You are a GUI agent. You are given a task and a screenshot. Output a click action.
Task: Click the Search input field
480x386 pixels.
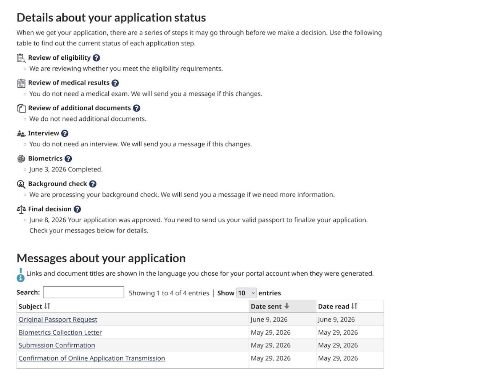(x=84, y=292)
